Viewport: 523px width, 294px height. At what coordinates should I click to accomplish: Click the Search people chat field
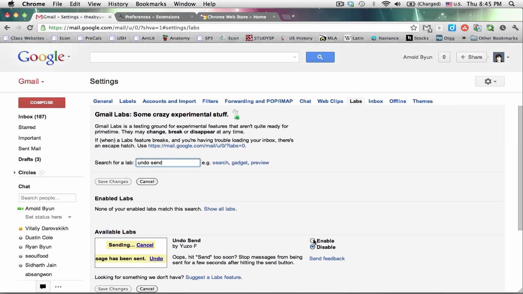click(x=47, y=198)
